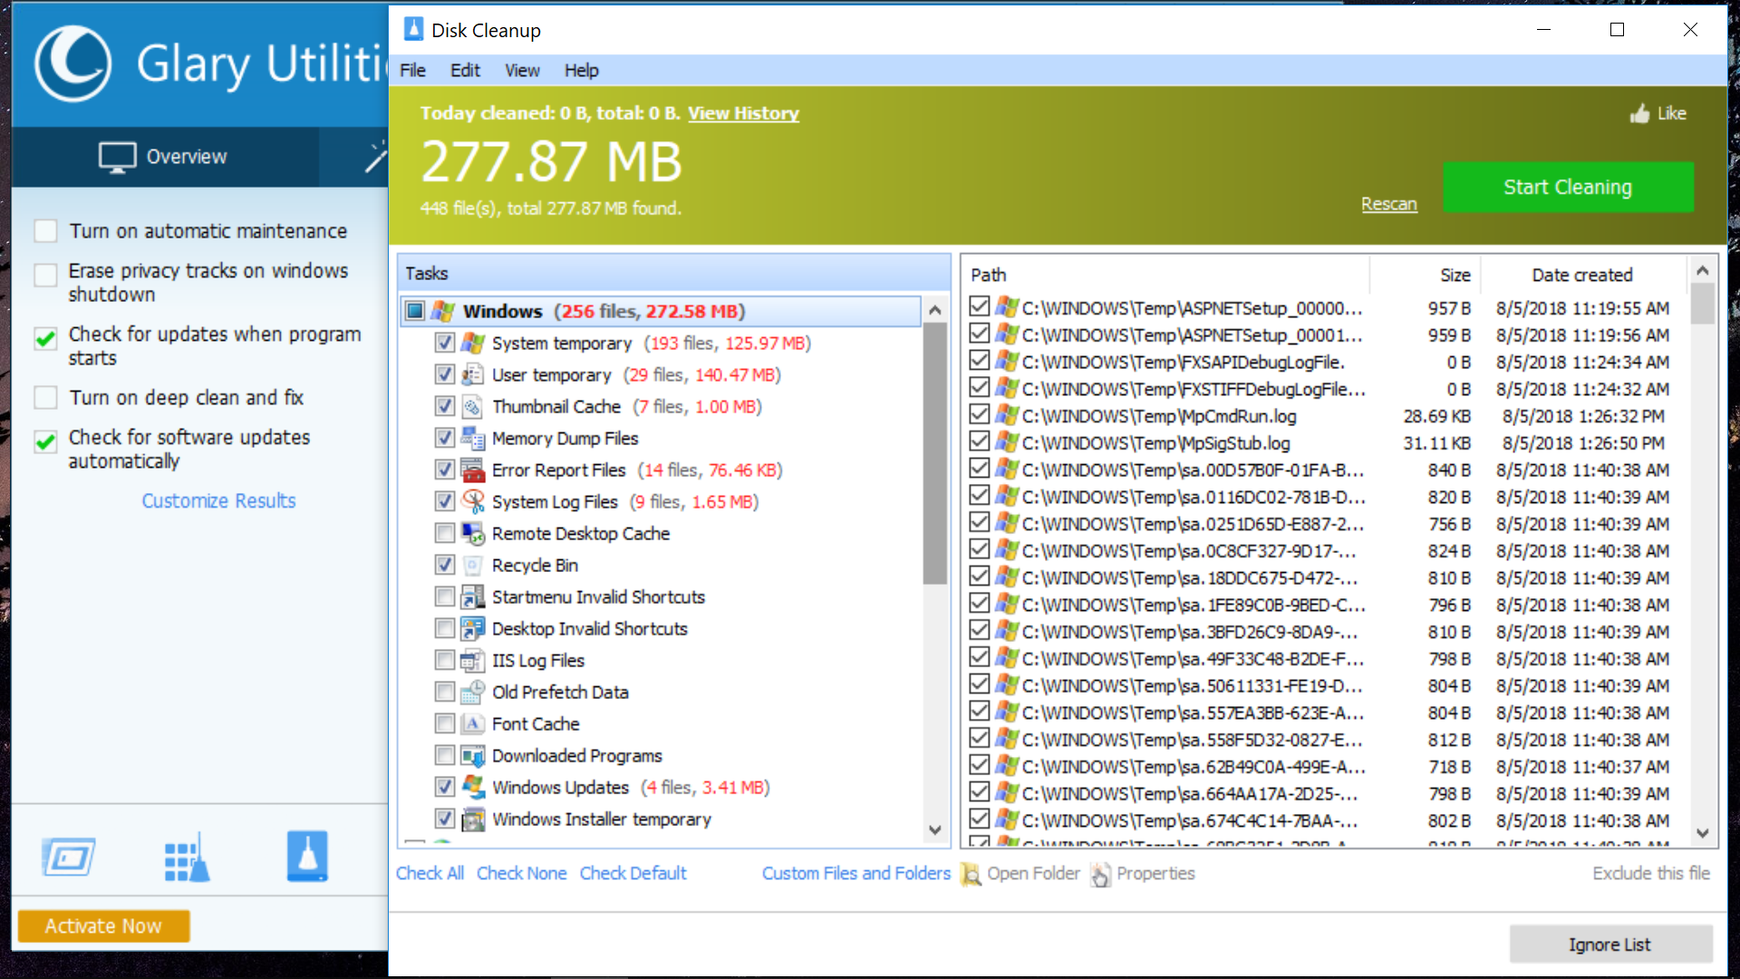Click the task list scroll down arrow

click(x=934, y=829)
